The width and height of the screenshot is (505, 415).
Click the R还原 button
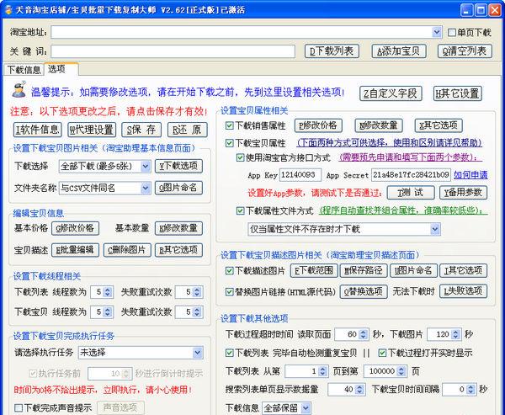click(187, 130)
